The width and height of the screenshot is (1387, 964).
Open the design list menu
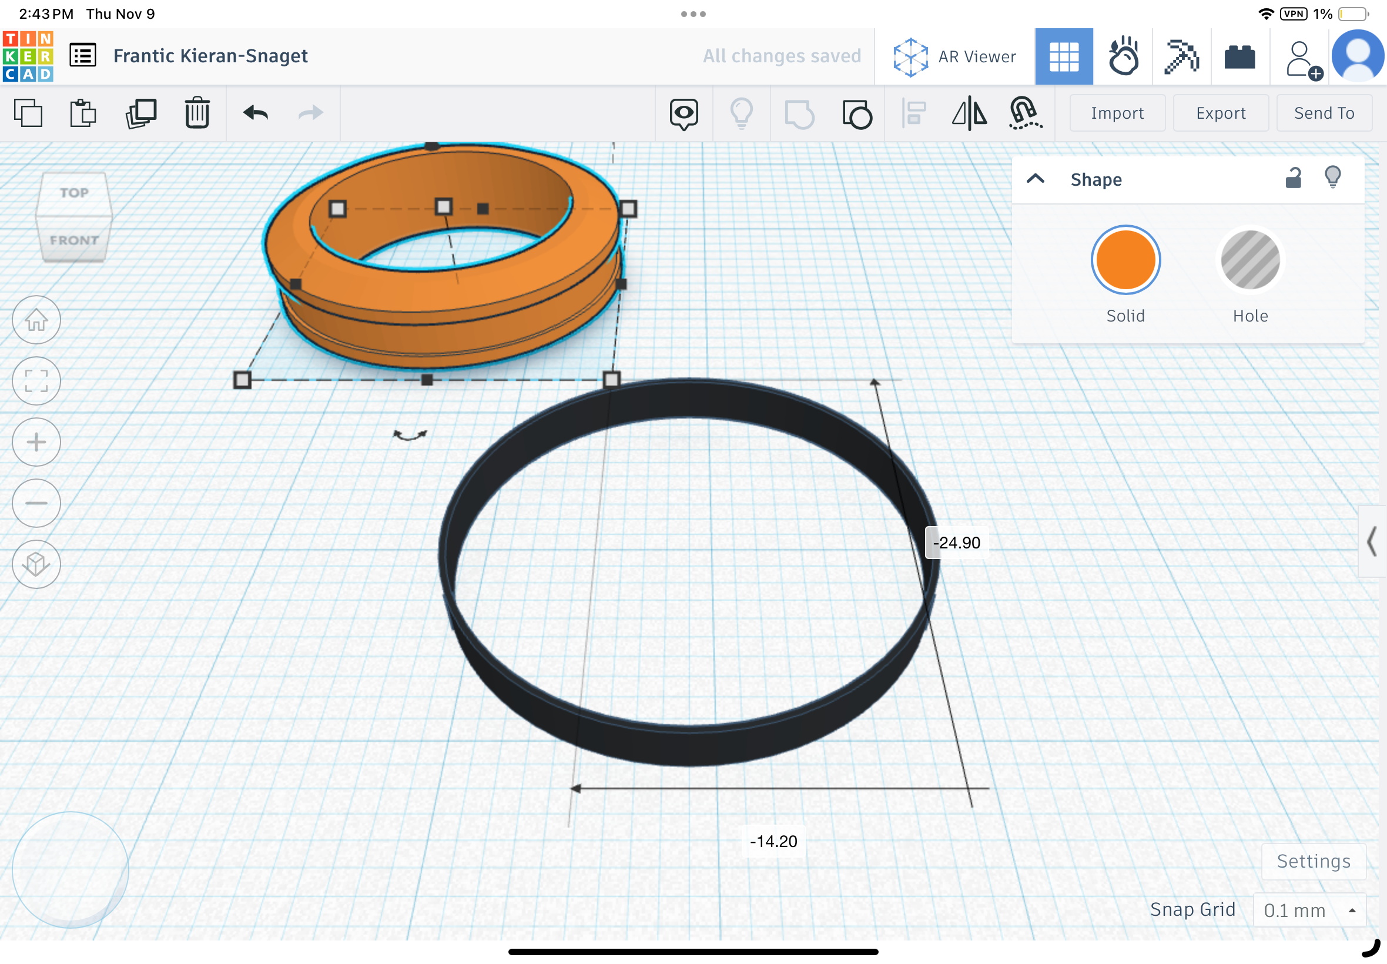point(82,55)
